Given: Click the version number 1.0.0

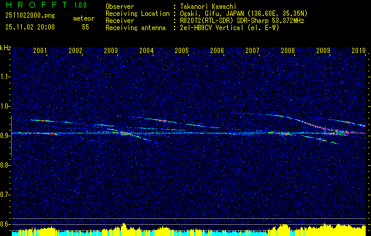Looking at the screenshot, I should pos(80,5).
